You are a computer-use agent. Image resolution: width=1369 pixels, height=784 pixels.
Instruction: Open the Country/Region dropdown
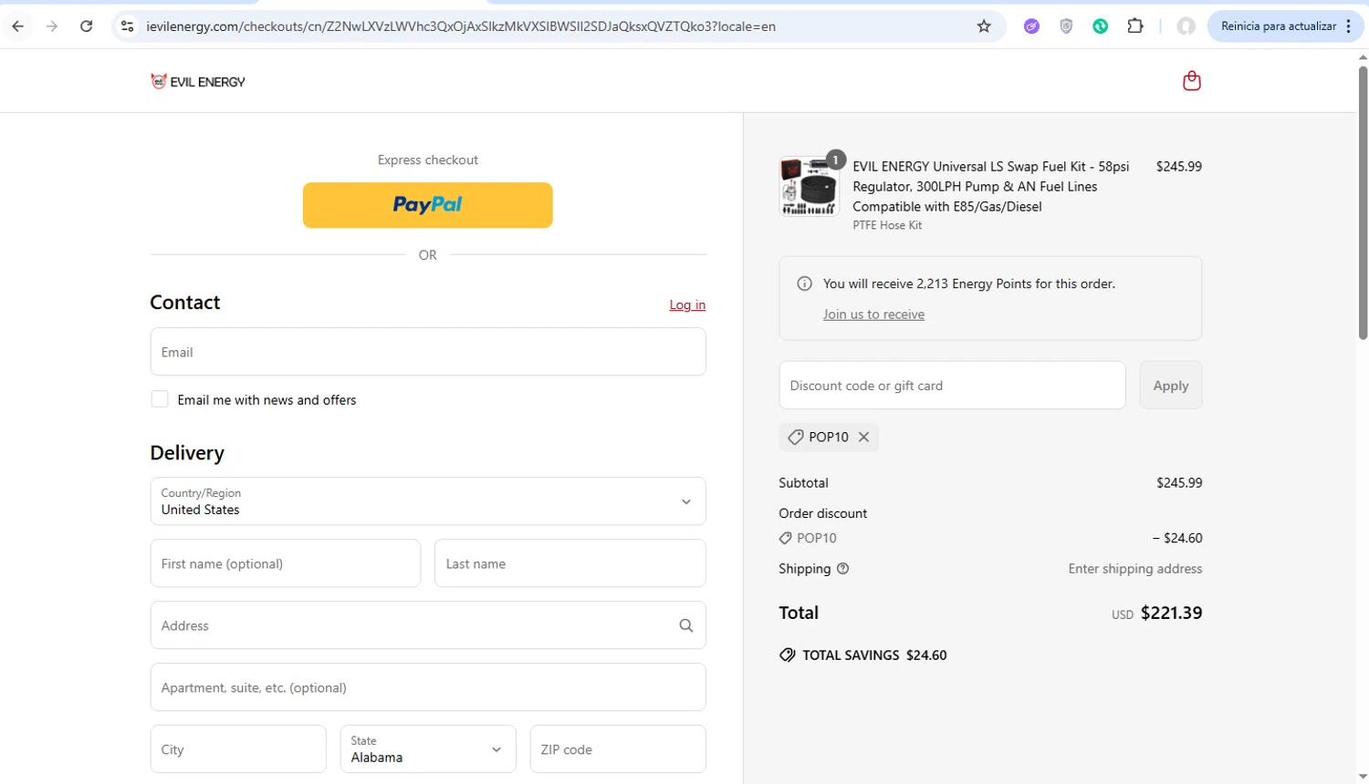tap(428, 501)
